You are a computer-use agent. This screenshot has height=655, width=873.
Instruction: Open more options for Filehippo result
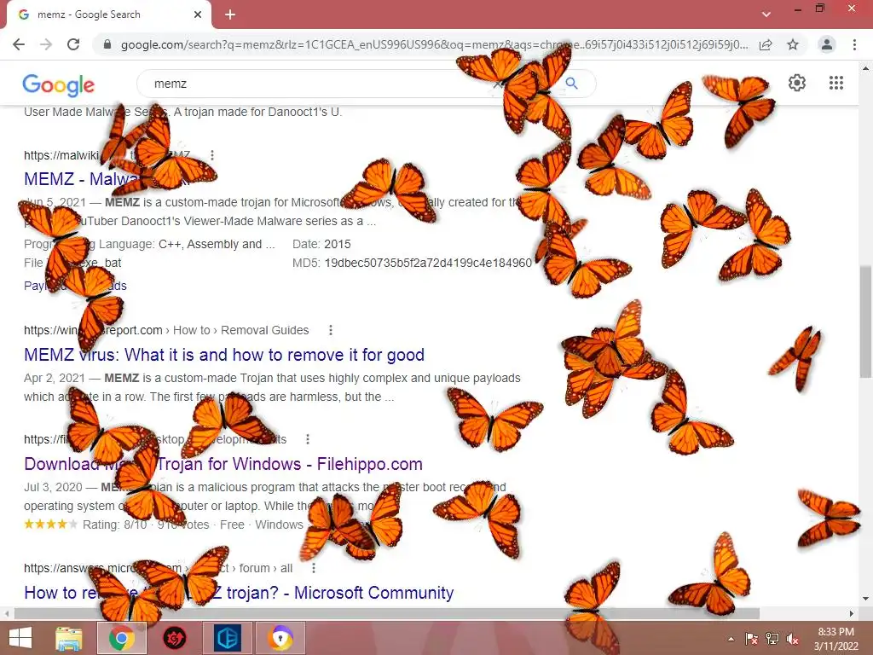(x=308, y=439)
